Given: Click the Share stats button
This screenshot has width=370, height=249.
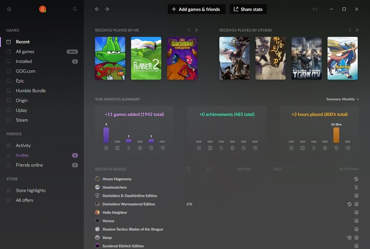Looking at the screenshot, I should [248, 9].
